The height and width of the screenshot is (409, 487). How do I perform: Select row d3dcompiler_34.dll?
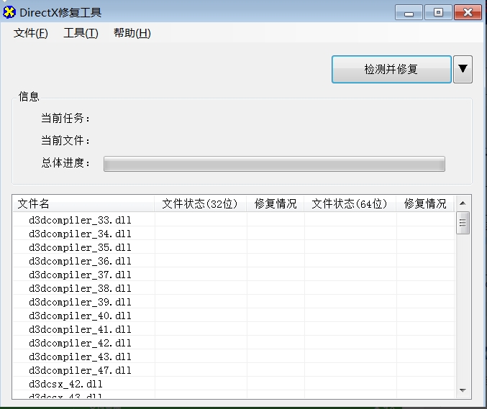click(x=234, y=234)
